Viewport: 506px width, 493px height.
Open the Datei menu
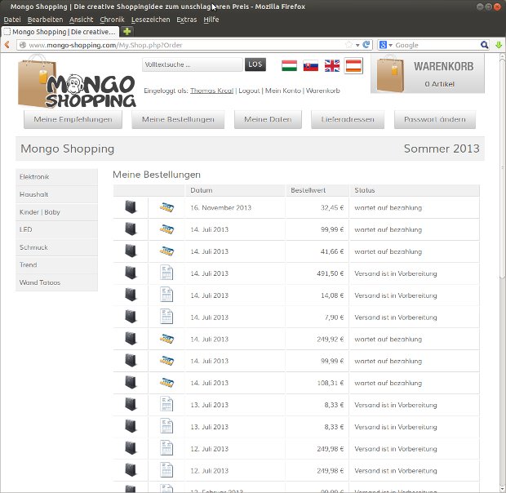pos(12,20)
